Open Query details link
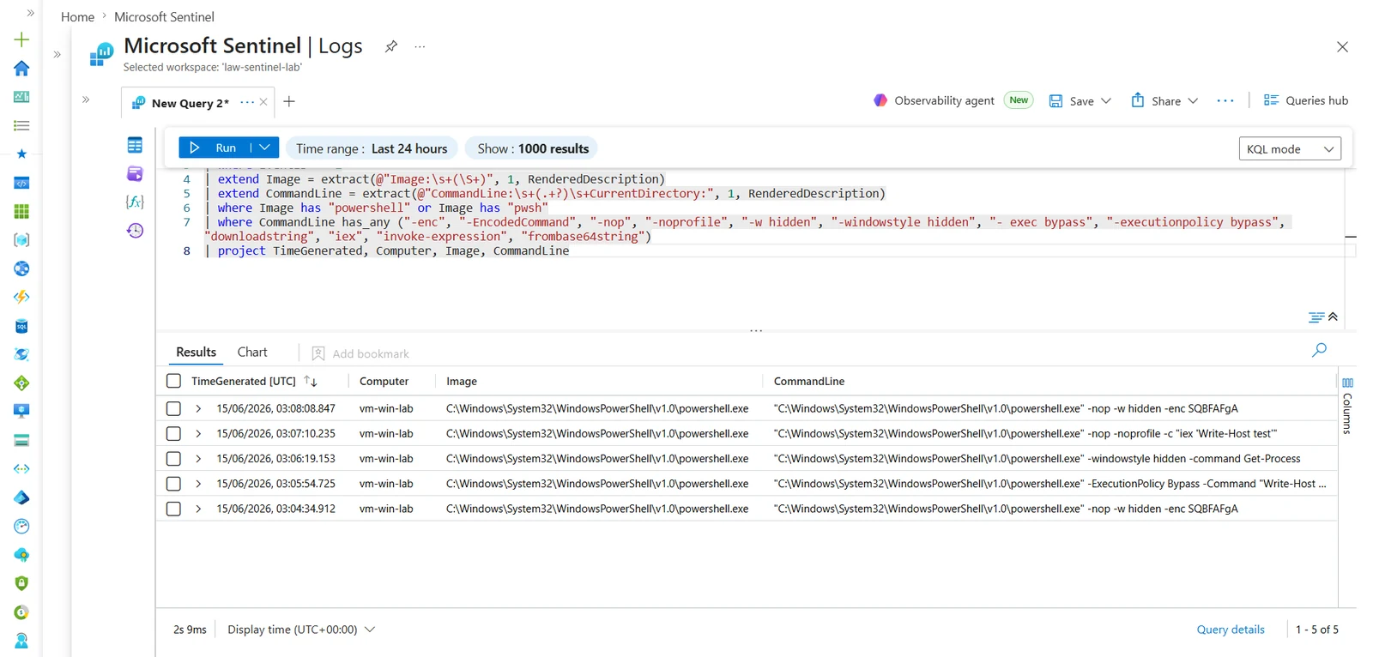Viewport: 1373px width, 657px height. click(x=1231, y=630)
